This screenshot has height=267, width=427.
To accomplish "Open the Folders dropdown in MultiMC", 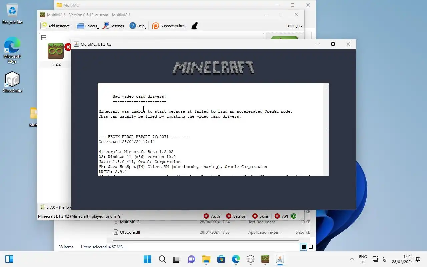I will click(x=88, y=26).
